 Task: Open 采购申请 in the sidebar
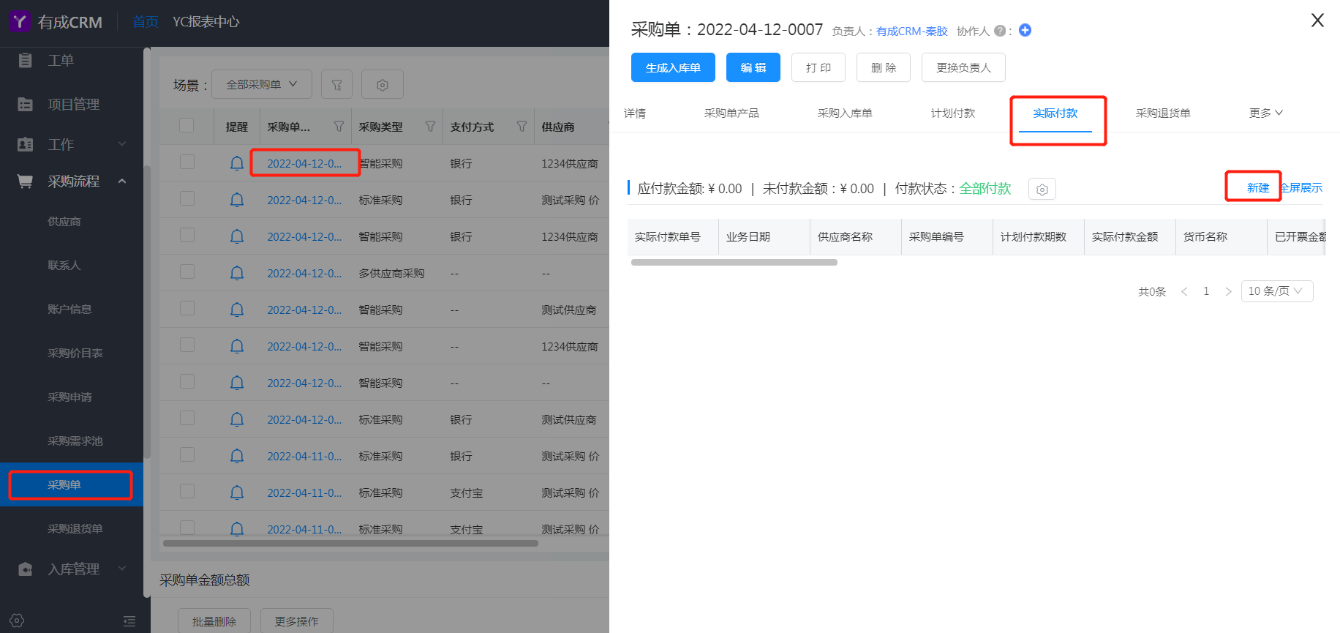(69, 397)
